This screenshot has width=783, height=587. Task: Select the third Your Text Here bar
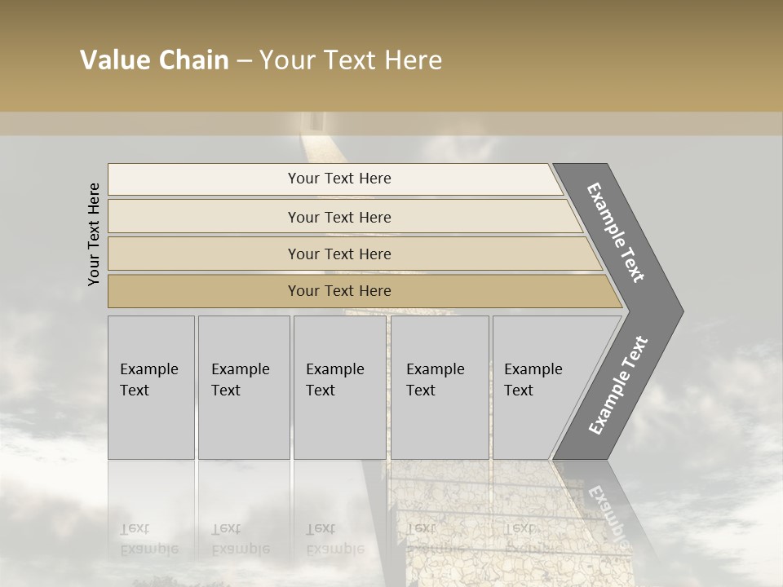[338, 254]
